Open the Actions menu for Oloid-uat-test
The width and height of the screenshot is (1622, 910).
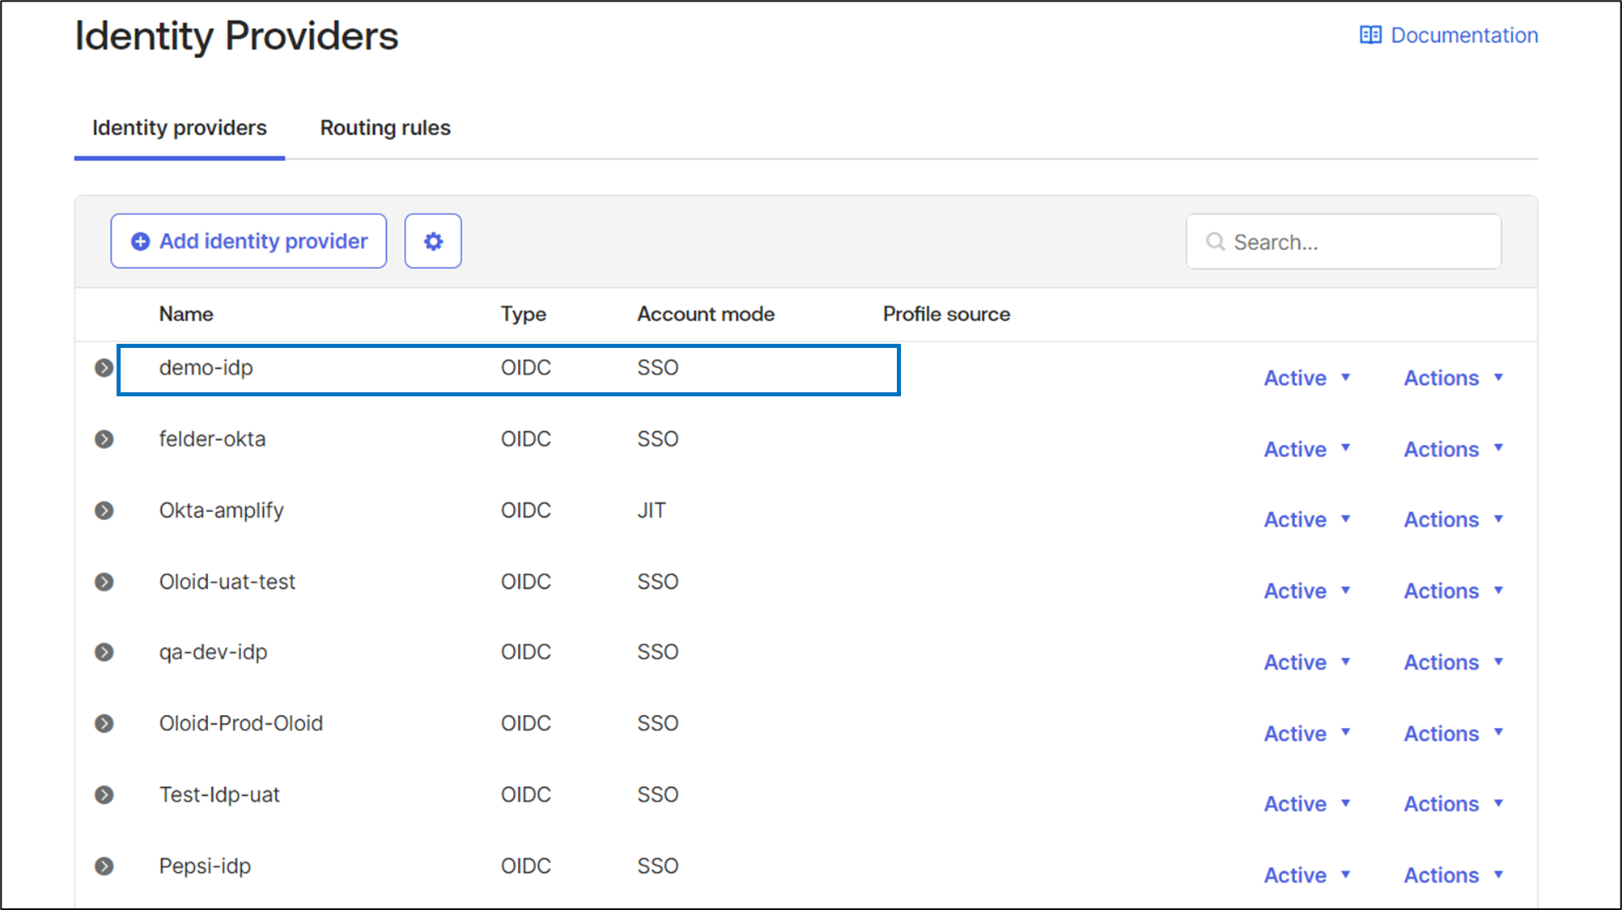click(x=1454, y=590)
